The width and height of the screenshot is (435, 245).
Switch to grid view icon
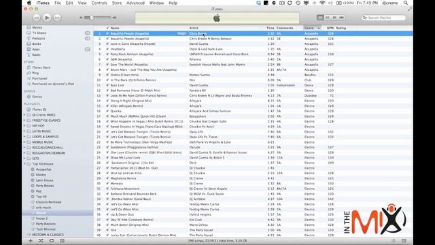[334, 18]
